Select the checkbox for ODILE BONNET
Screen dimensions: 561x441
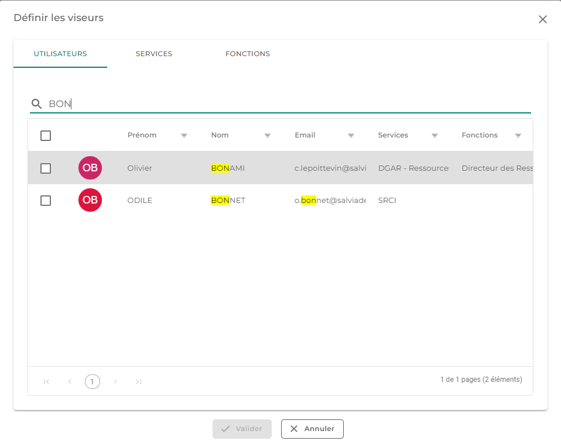46,201
